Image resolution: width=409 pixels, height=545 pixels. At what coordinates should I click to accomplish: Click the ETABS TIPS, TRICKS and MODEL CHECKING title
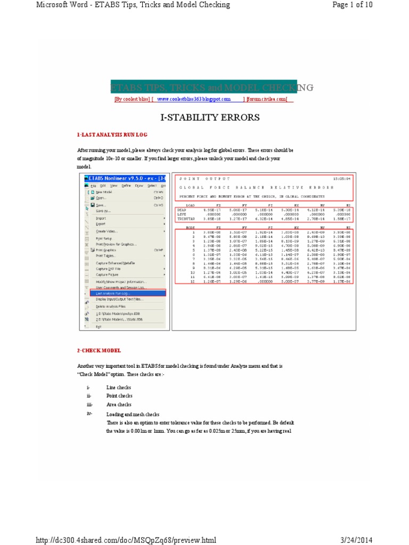(x=212, y=87)
